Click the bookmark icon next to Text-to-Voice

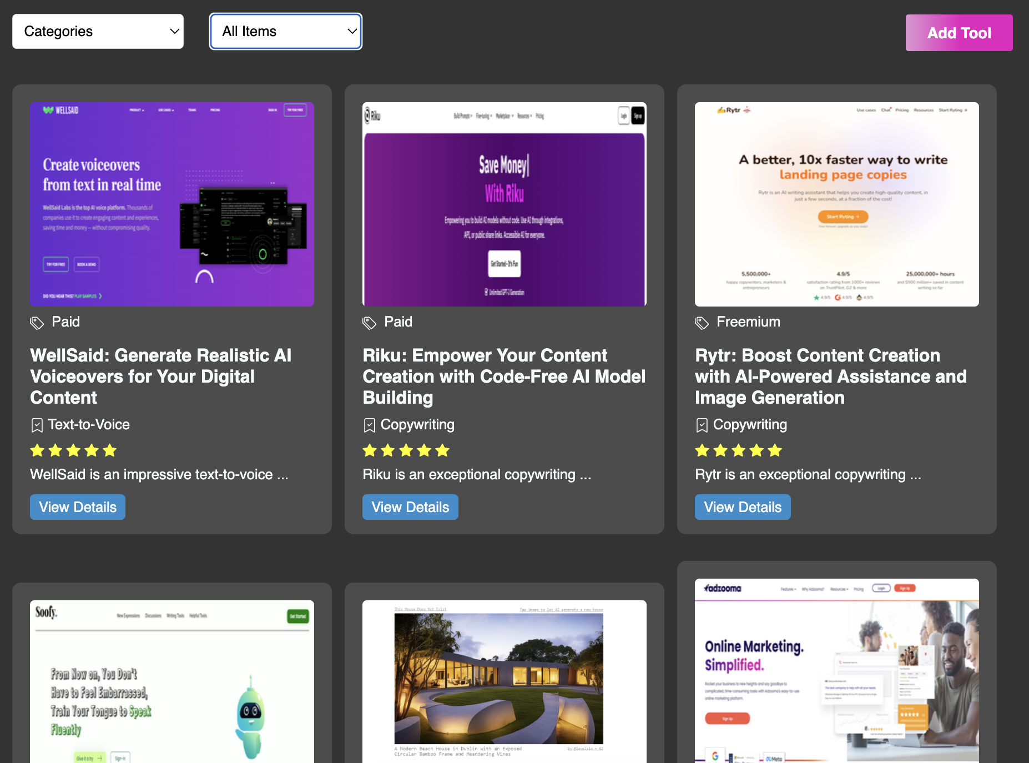37,425
